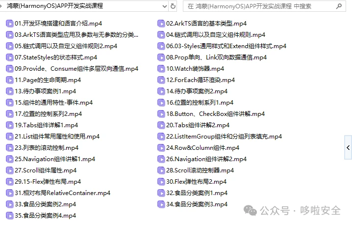The height and width of the screenshot is (225, 352).
Task: Click the refresh icon beside the address bar
Action: [x=173, y=6]
